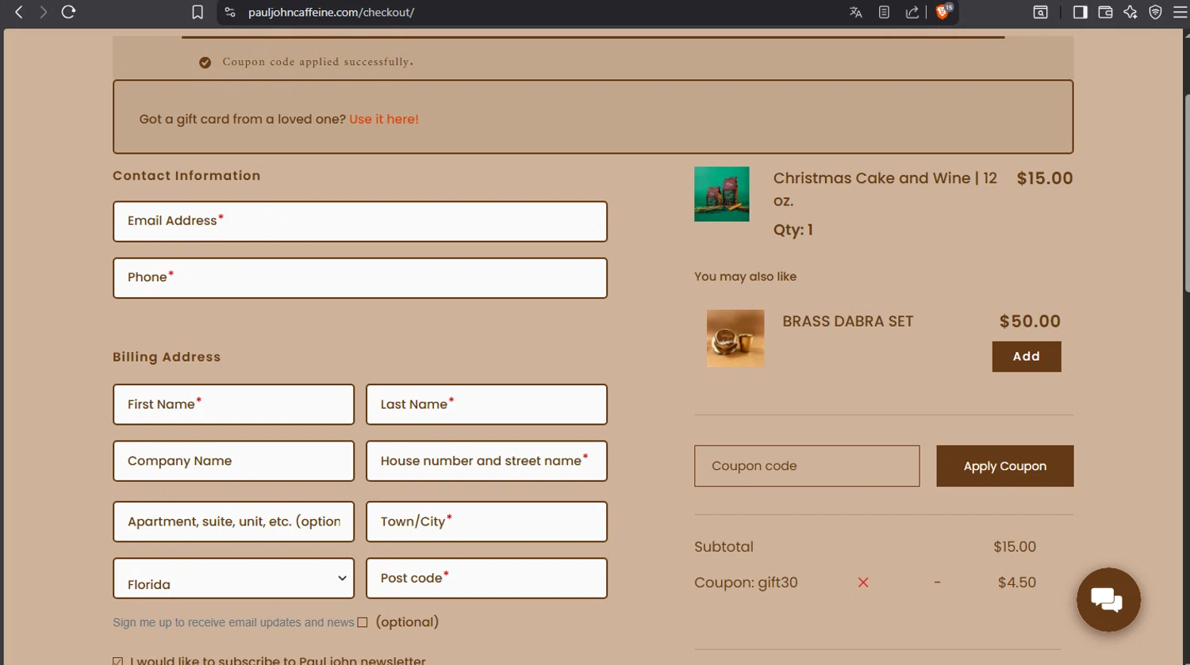The image size is (1190, 665).
Task: Open Brave Shields lion icon
Action: (943, 11)
